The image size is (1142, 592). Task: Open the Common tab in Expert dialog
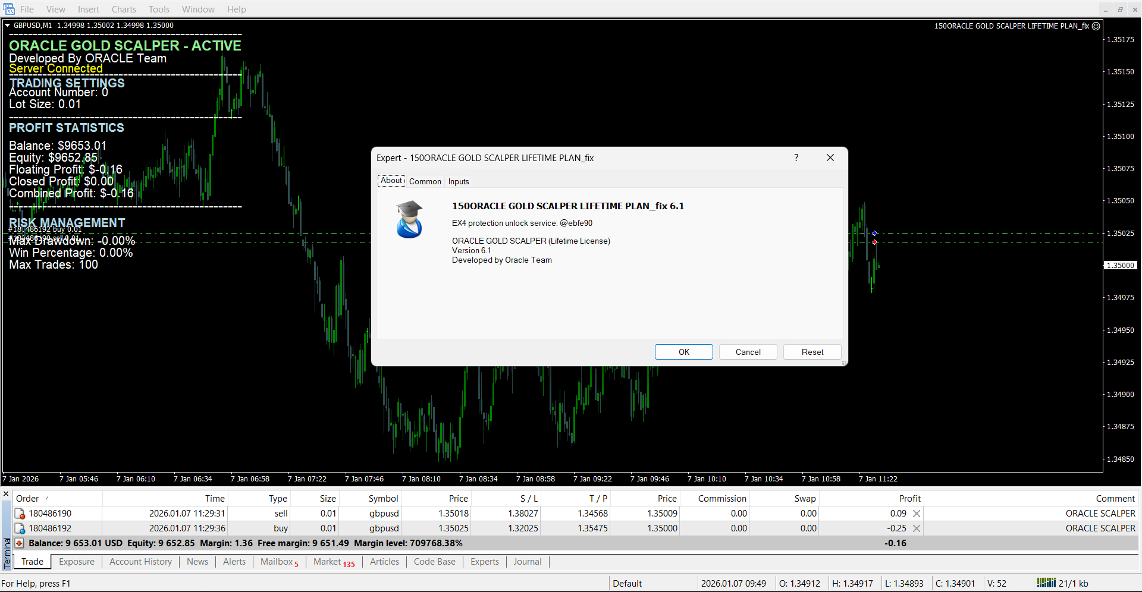(x=425, y=181)
